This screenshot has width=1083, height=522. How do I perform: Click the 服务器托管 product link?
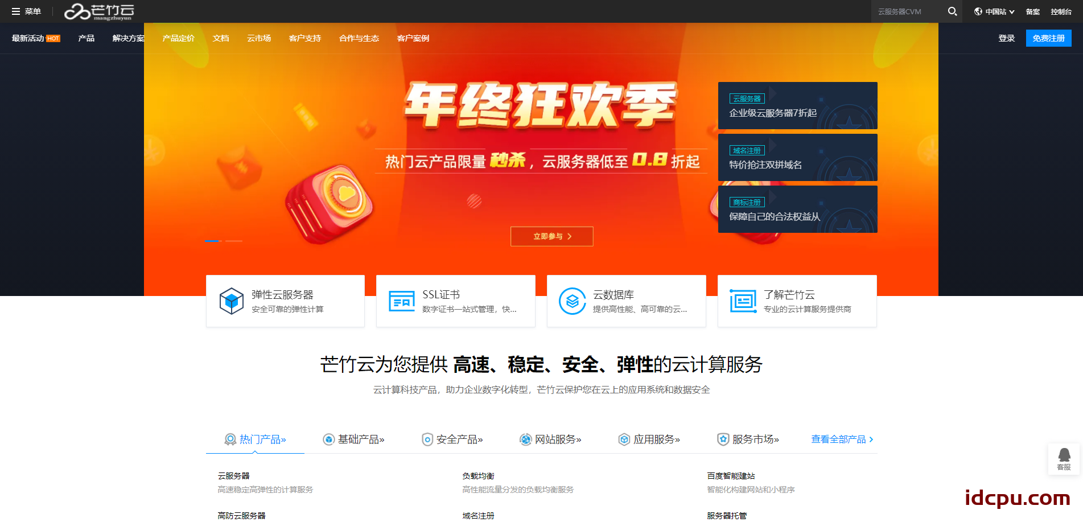point(727,516)
